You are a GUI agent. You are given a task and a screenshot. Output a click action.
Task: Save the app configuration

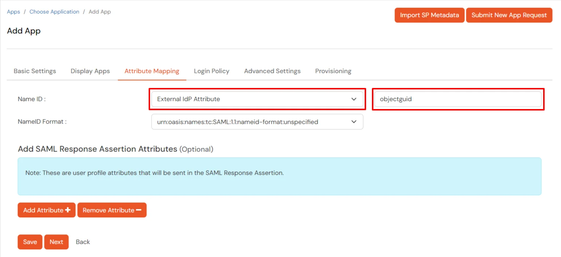[30, 242]
